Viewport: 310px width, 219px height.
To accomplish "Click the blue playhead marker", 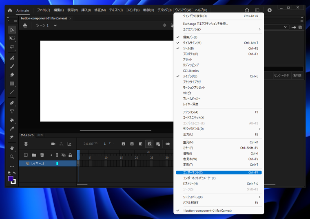I will (78, 155).
